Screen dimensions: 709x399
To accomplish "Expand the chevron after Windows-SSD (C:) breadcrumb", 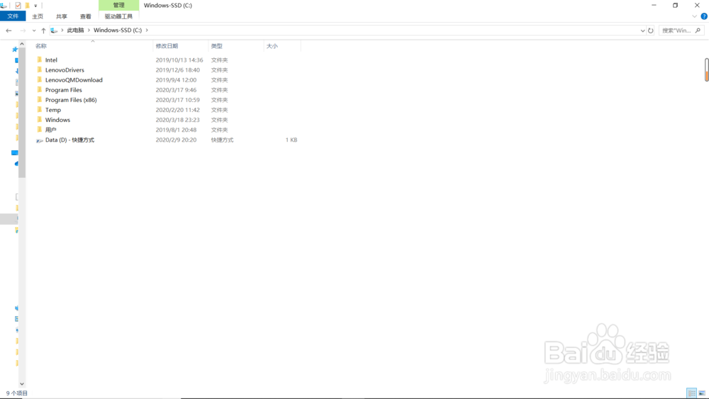I will coord(147,30).
